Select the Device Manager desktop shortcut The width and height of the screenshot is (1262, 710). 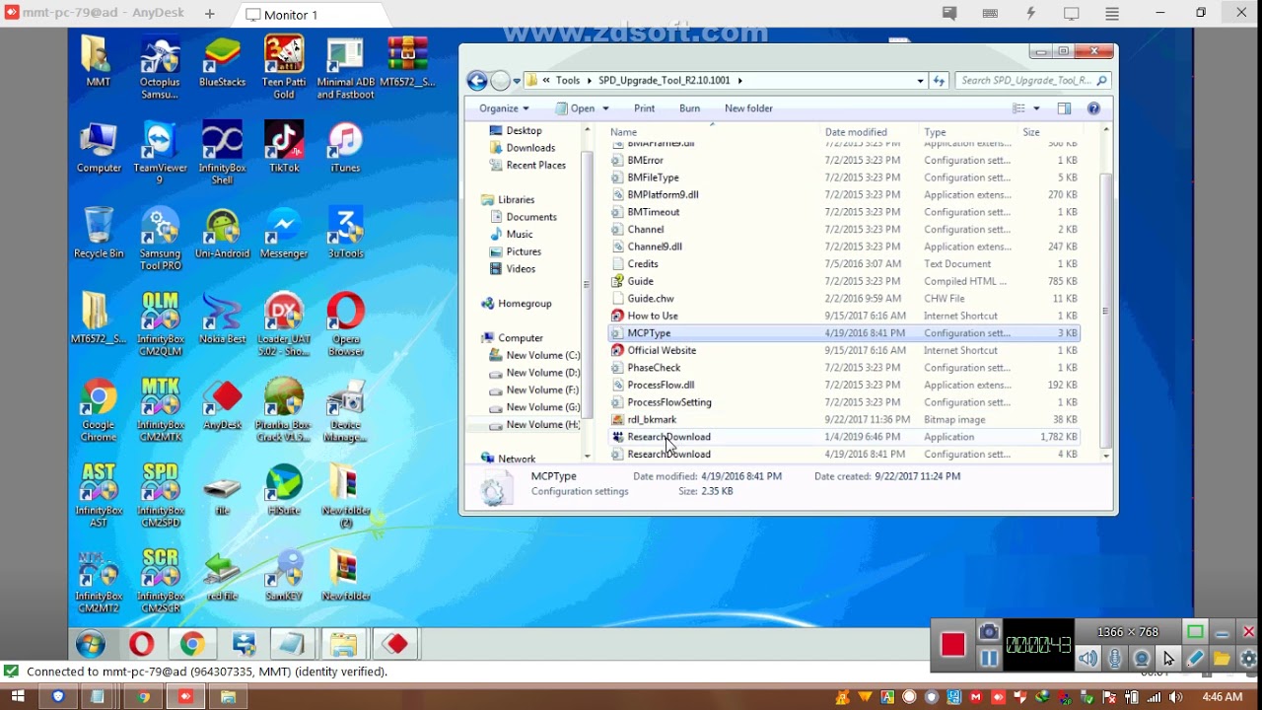[345, 410]
